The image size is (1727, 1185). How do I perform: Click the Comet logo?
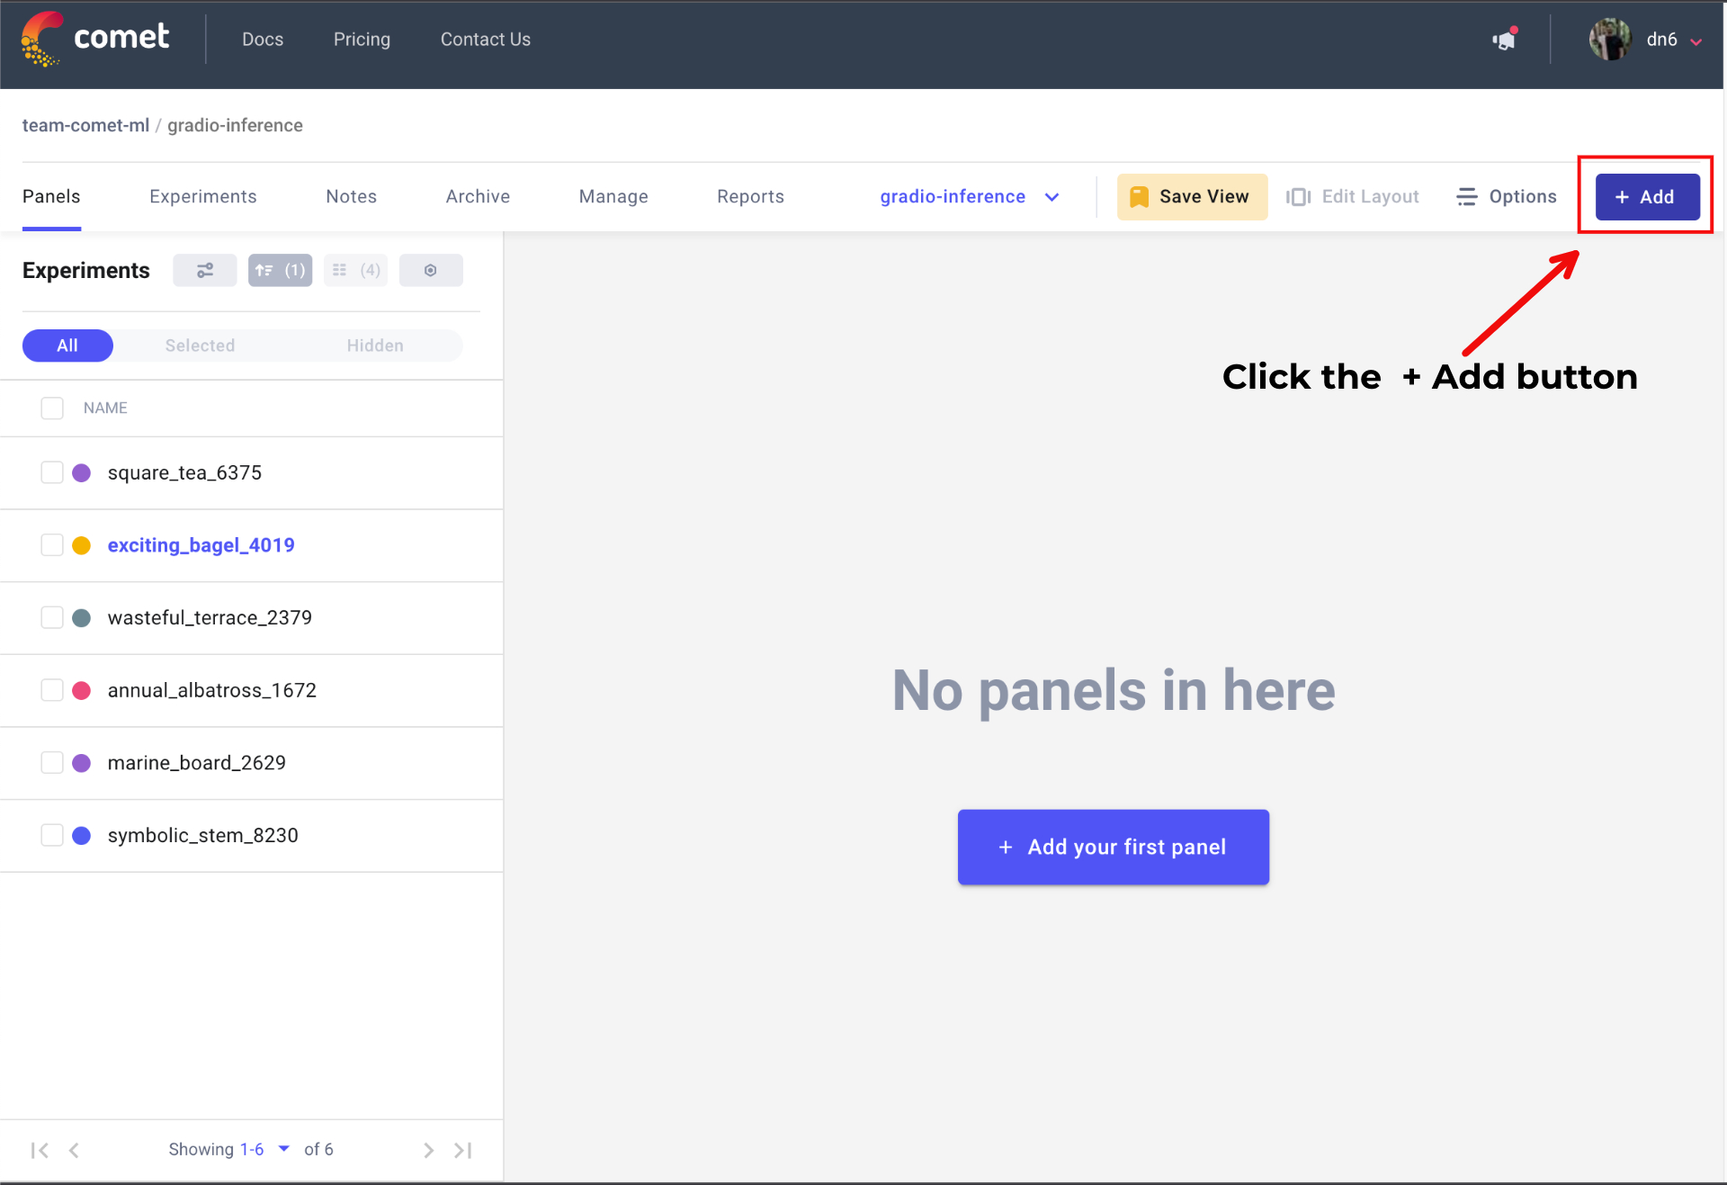(x=95, y=39)
